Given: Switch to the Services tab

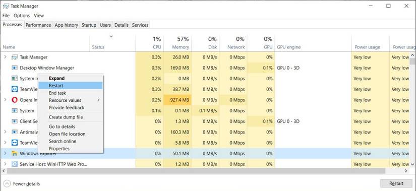Looking at the screenshot, I should tap(140, 25).
